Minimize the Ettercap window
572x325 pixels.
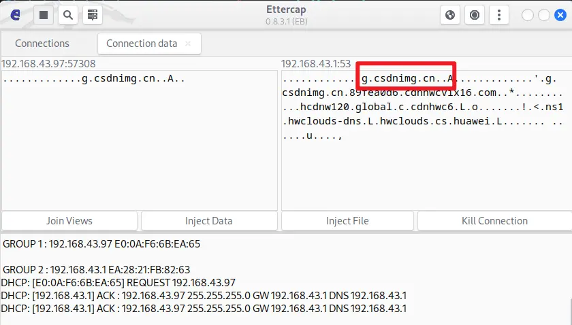(528, 15)
